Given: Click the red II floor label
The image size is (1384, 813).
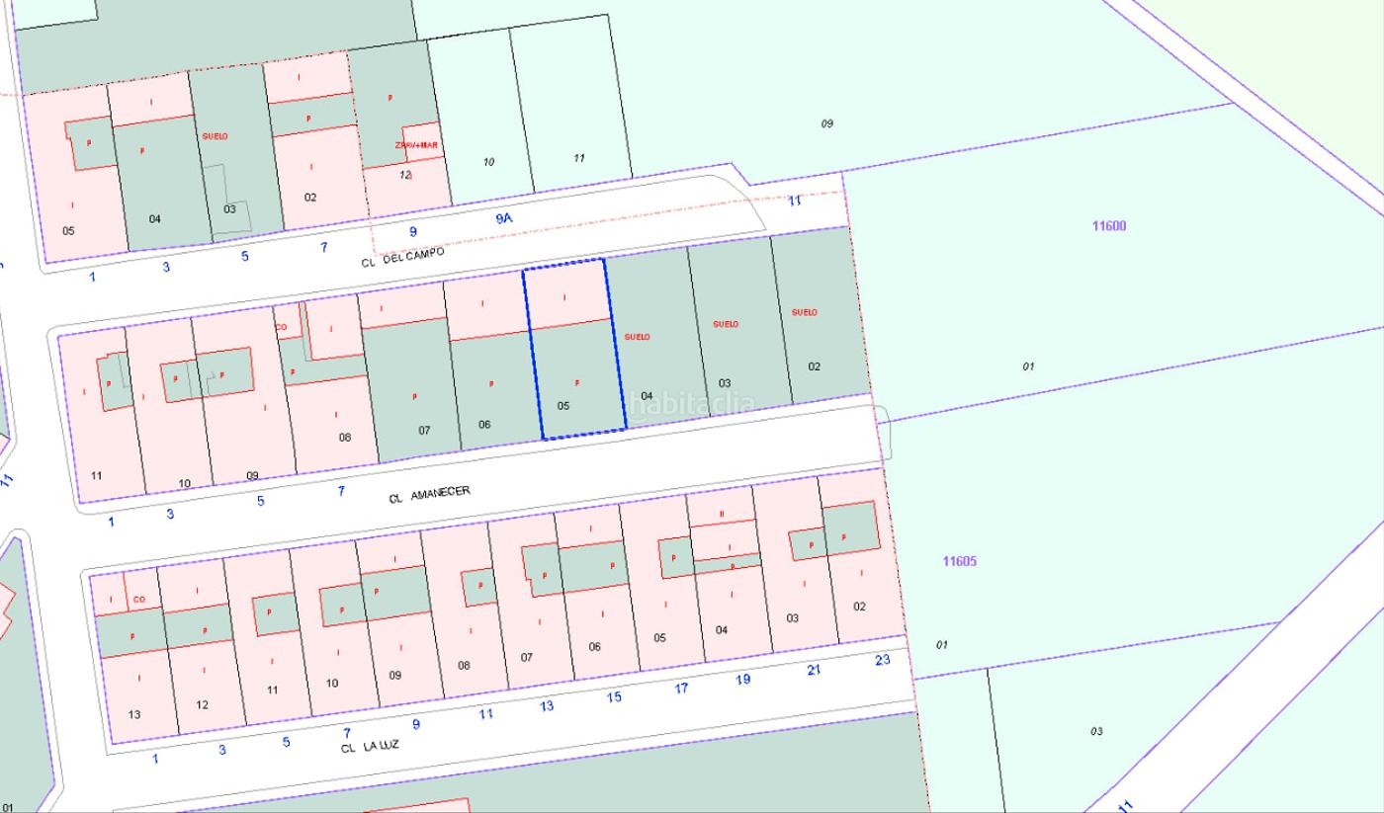Looking at the screenshot, I should [721, 514].
